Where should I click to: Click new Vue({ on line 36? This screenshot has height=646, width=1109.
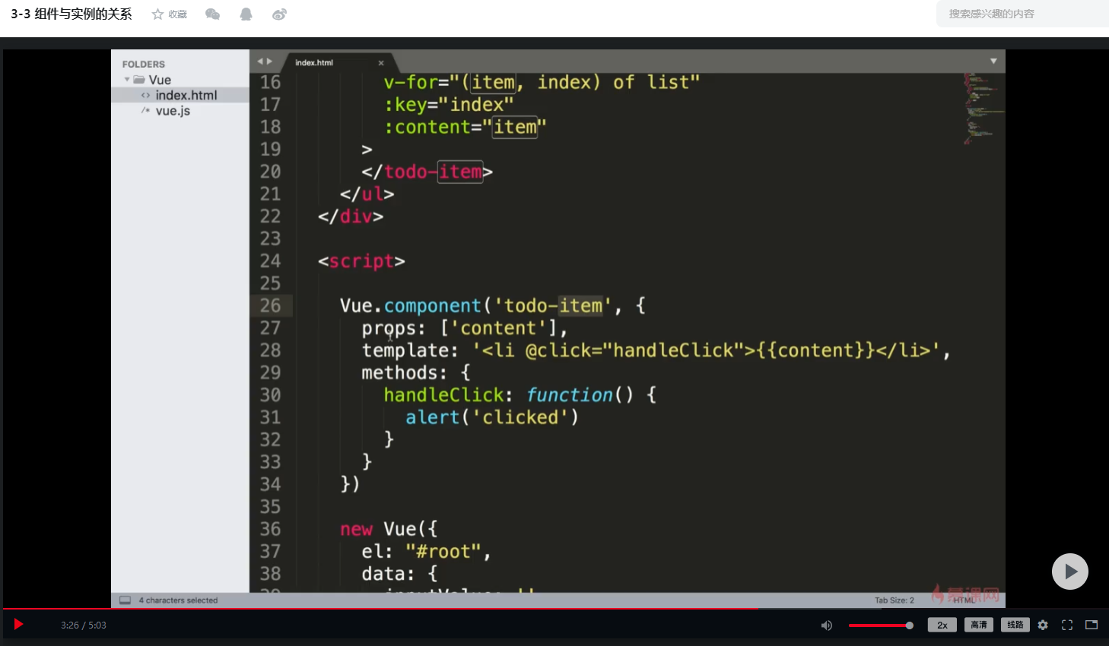pyautogui.click(x=389, y=529)
